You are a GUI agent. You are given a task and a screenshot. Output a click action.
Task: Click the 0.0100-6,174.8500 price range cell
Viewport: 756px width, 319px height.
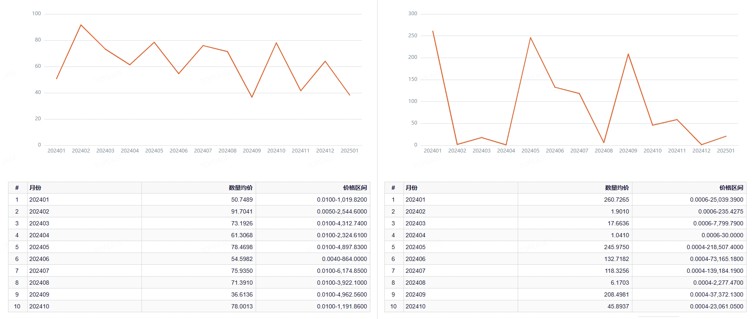point(341,271)
